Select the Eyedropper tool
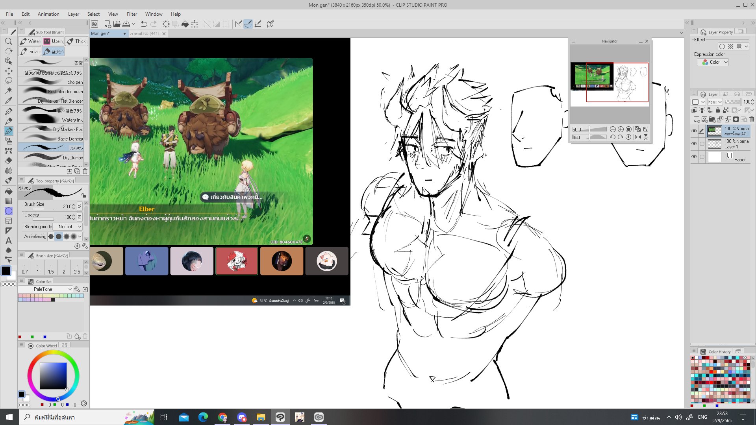This screenshot has height=425, width=756. (9, 100)
